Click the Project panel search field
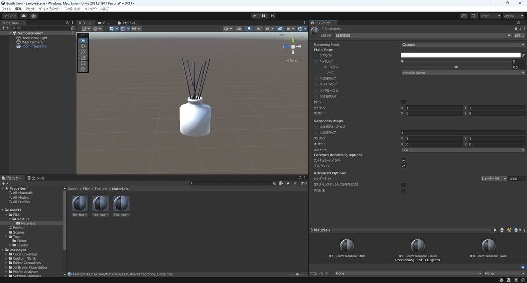 click(231, 183)
